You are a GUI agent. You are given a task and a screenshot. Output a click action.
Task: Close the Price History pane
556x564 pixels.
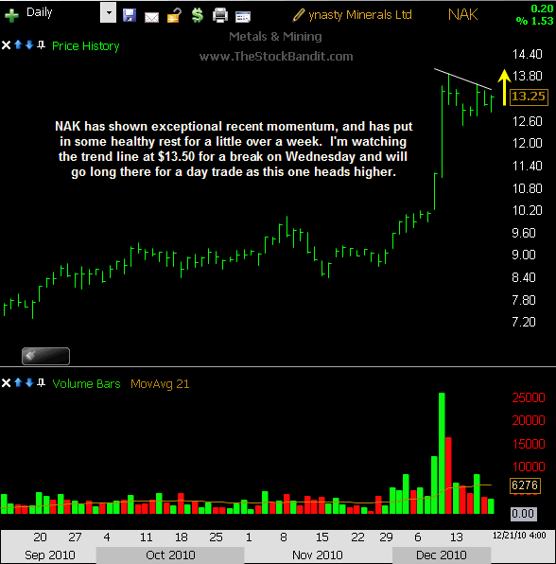(6, 45)
